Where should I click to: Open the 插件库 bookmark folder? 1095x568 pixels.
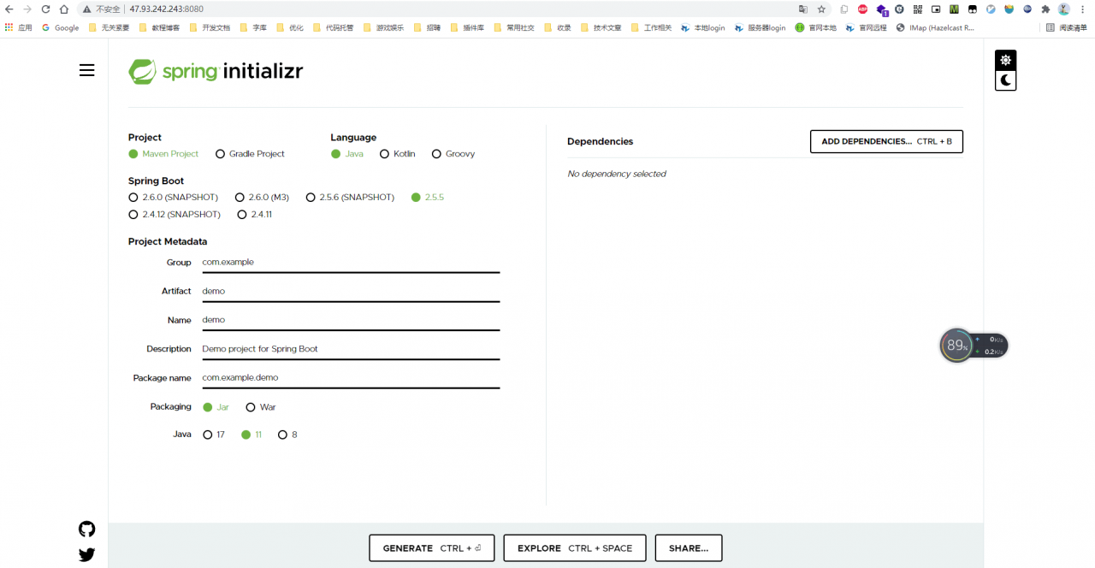tap(466, 27)
